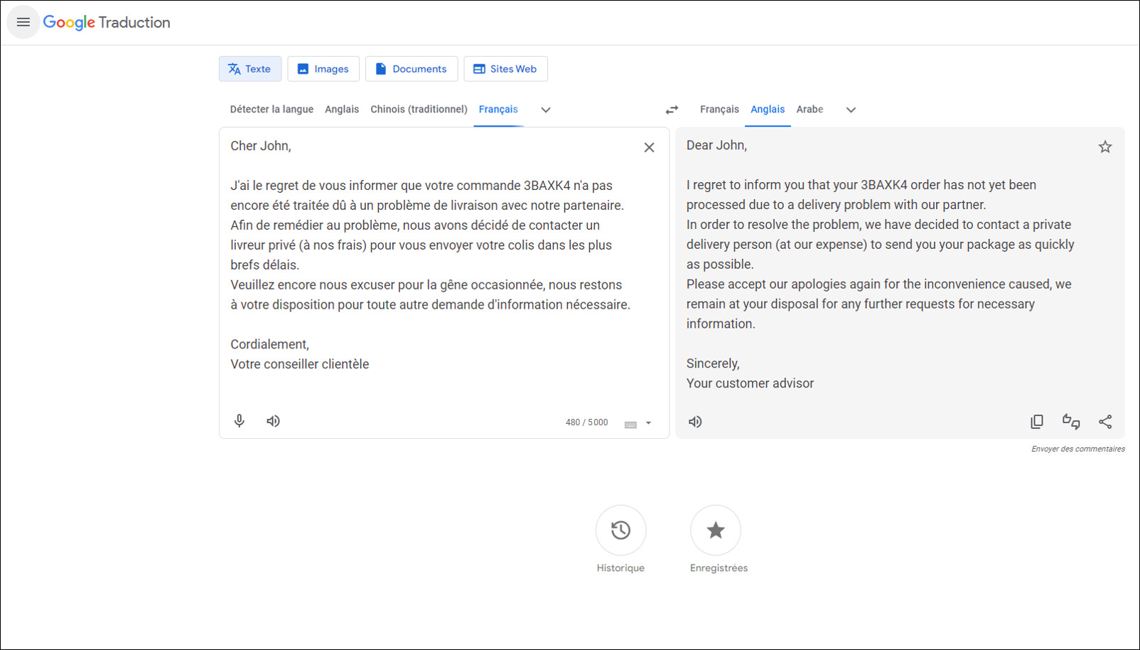Swap the source and target languages

coord(672,110)
